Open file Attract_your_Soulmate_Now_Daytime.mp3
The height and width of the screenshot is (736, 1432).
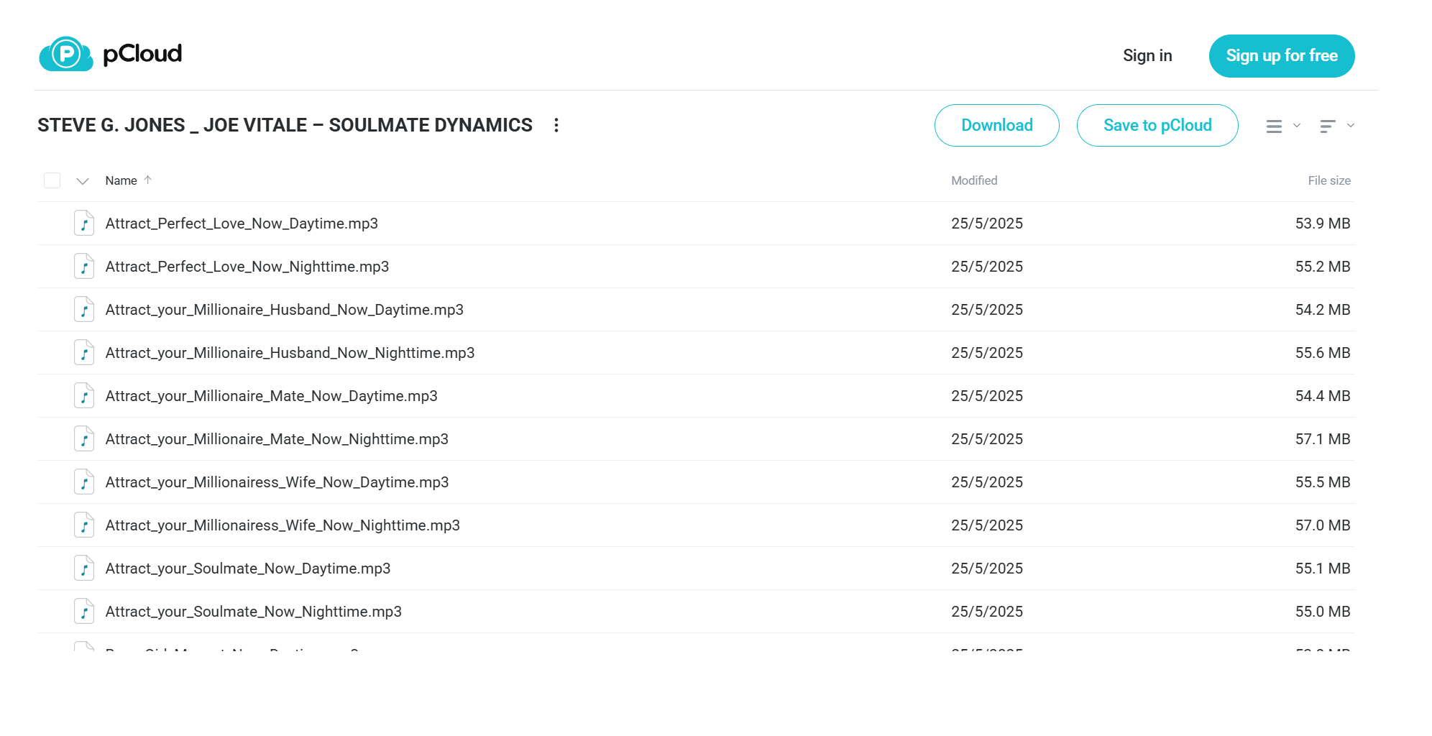pos(248,569)
